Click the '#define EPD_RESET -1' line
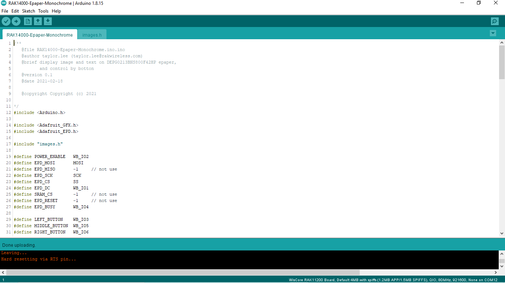The image size is (505, 283). tap(65, 201)
